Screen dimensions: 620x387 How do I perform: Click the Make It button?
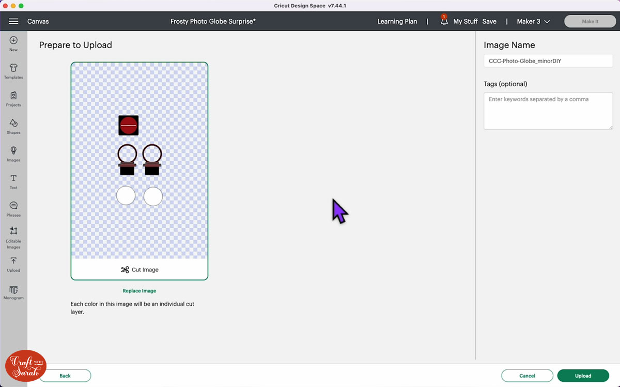click(x=590, y=21)
